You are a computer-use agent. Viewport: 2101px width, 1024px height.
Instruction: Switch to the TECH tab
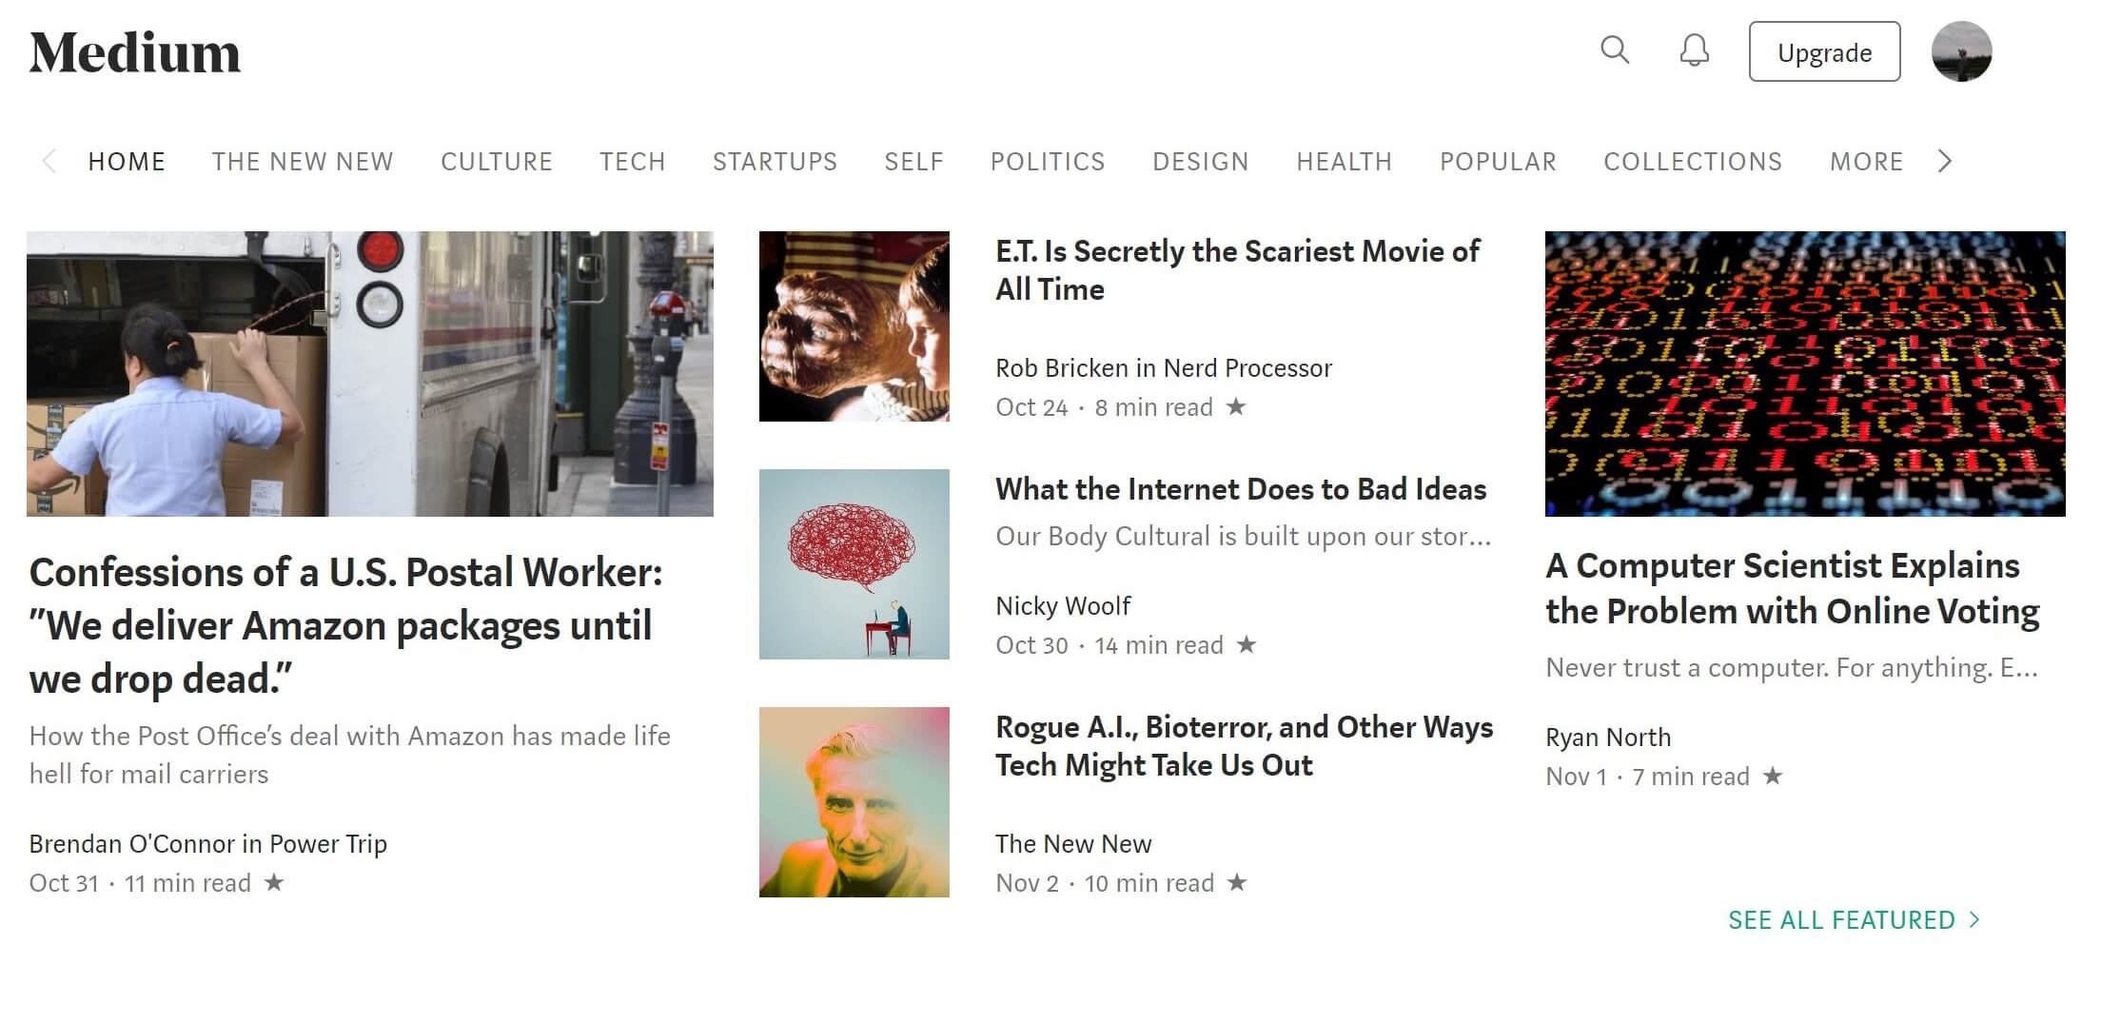pyautogui.click(x=632, y=162)
